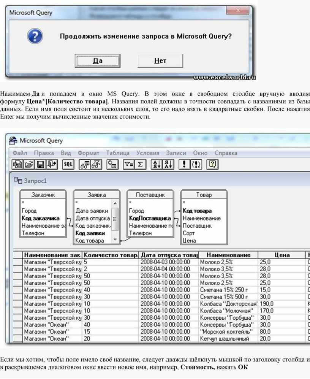Click the Sort Descending Я-А icon
The width and height of the screenshot is (310, 379).
[x=168, y=165]
